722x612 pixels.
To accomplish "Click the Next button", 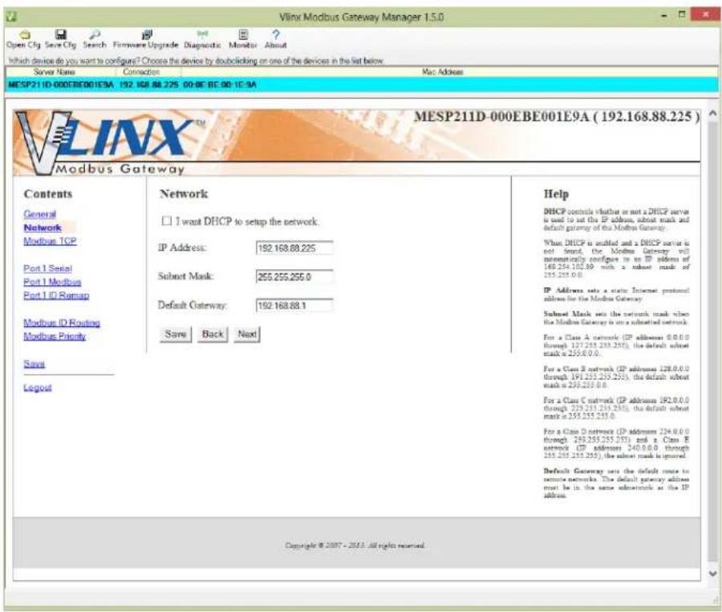I will click(x=247, y=334).
